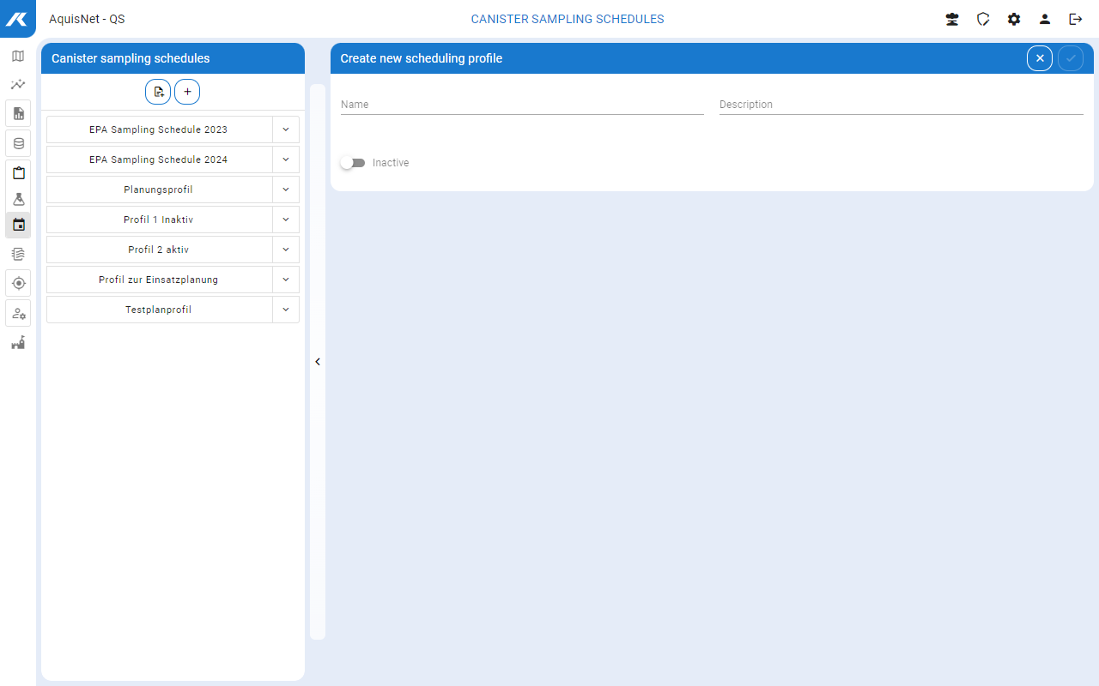Click the clipboard icon in sidebar
The width and height of the screenshot is (1099, 686).
click(x=18, y=172)
